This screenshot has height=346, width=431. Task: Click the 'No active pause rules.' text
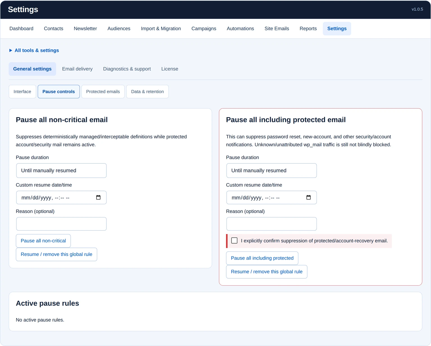[x=40, y=320]
